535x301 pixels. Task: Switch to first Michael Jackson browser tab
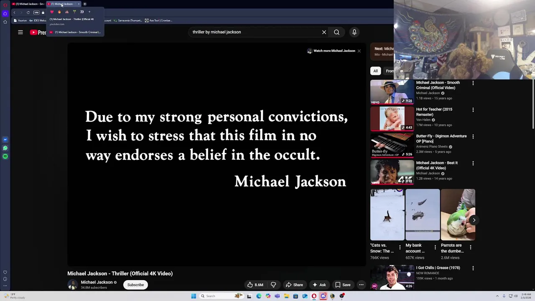(28, 4)
